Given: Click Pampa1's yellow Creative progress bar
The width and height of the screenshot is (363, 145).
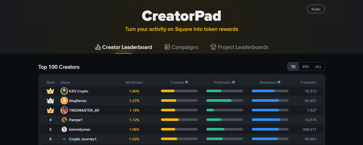Looking at the screenshot, I should (x=179, y=120).
